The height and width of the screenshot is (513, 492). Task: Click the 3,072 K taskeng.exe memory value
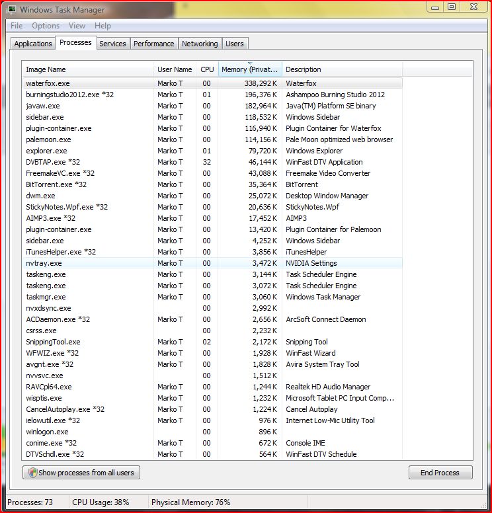tap(265, 286)
